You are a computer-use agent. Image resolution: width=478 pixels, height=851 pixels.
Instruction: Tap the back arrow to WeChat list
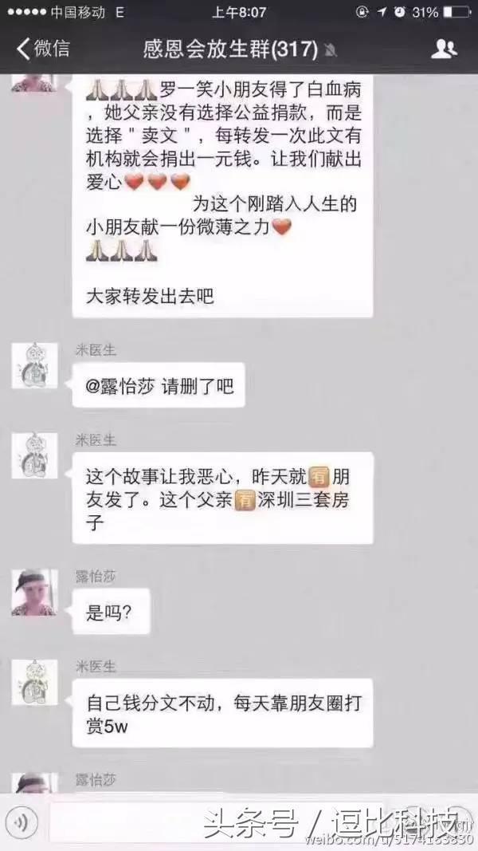[x=22, y=49]
